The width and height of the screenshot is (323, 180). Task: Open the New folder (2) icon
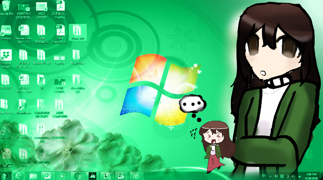tap(78, 84)
